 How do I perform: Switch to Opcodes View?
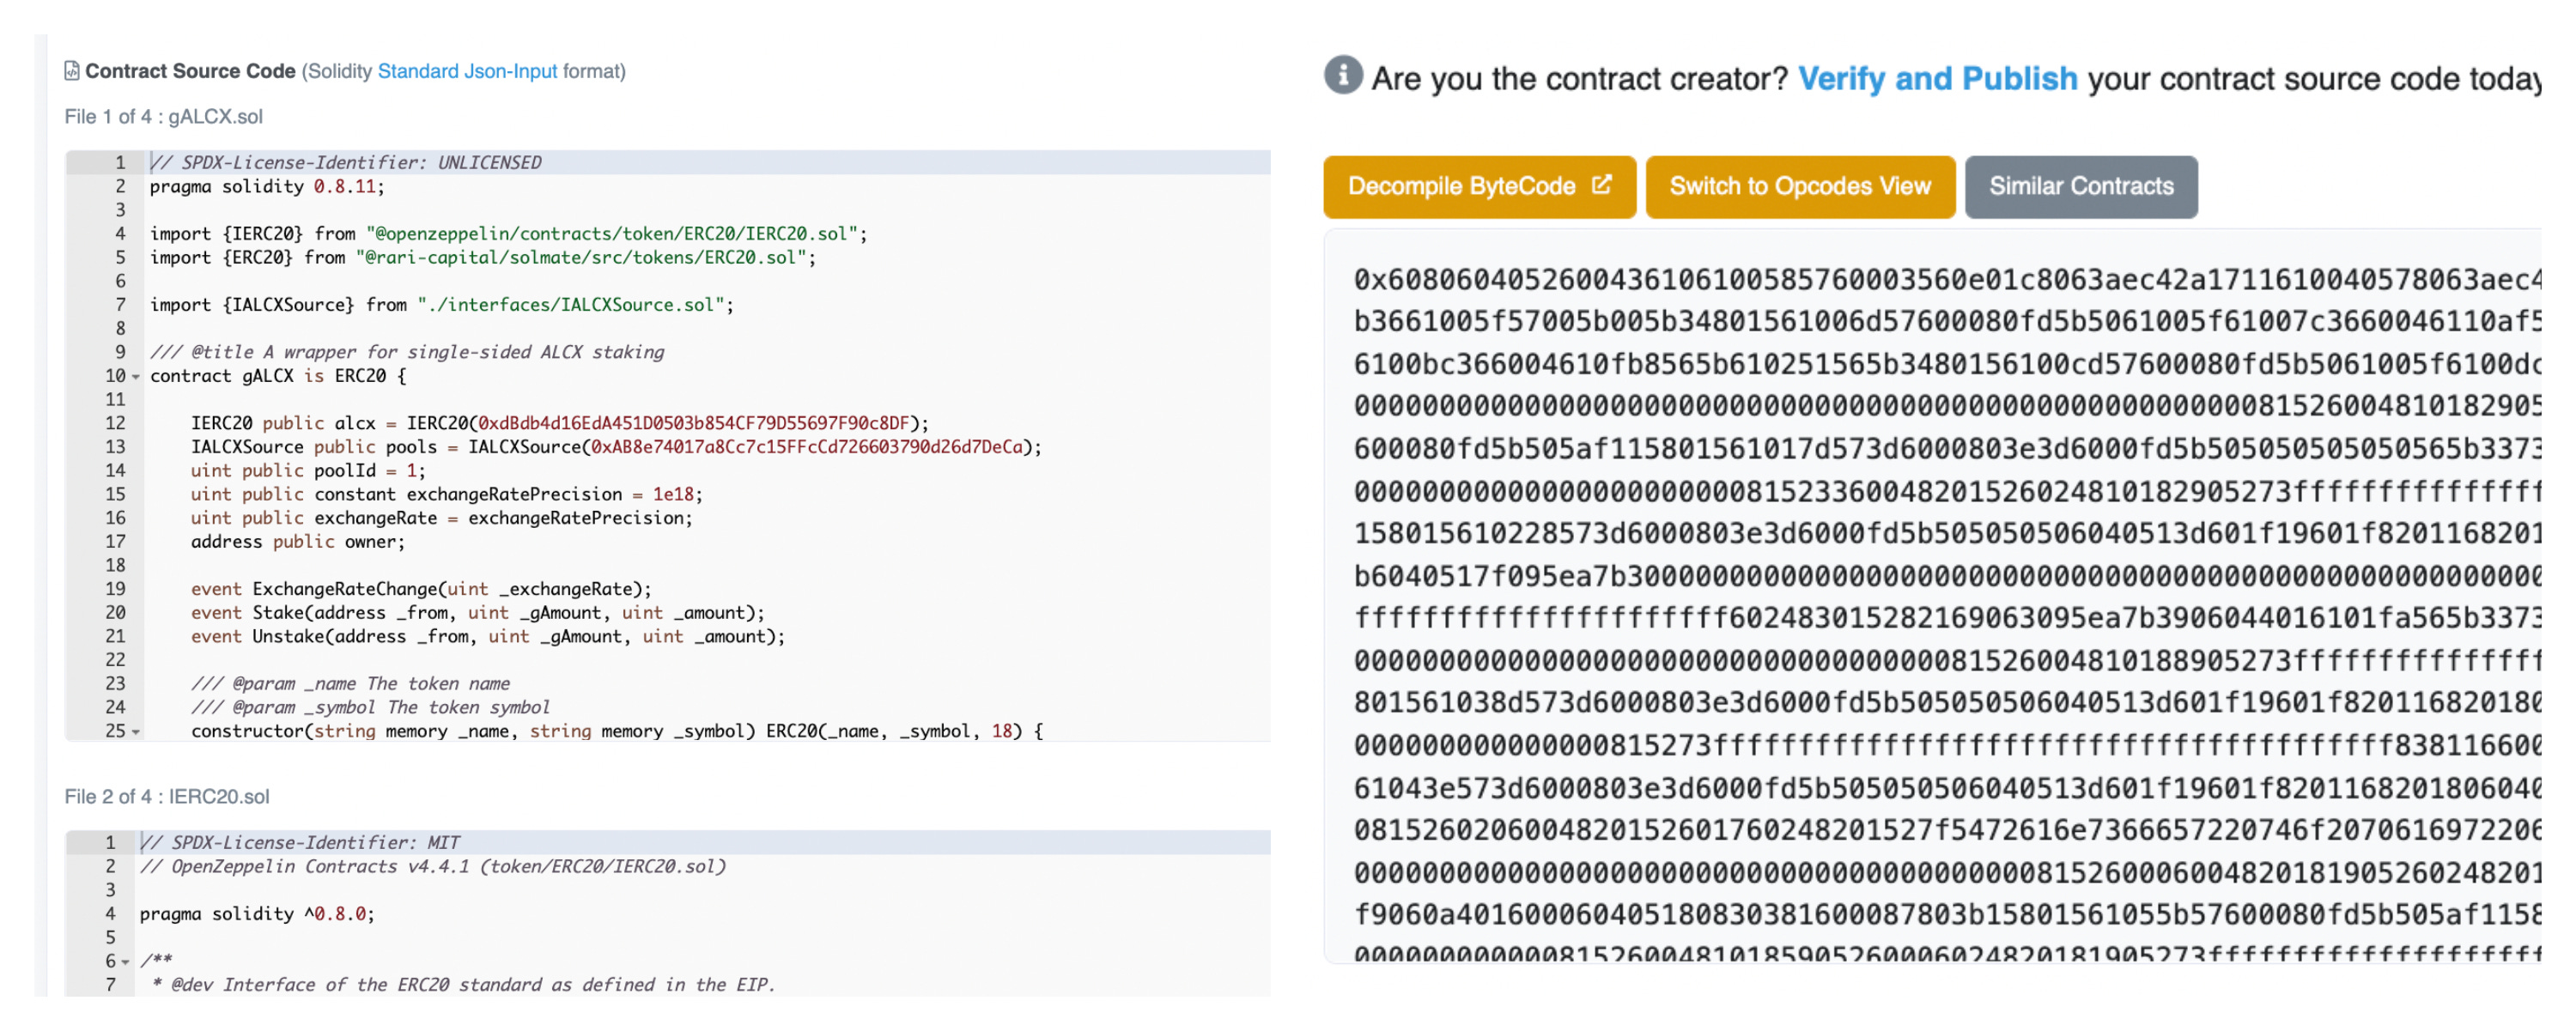click(x=1800, y=186)
